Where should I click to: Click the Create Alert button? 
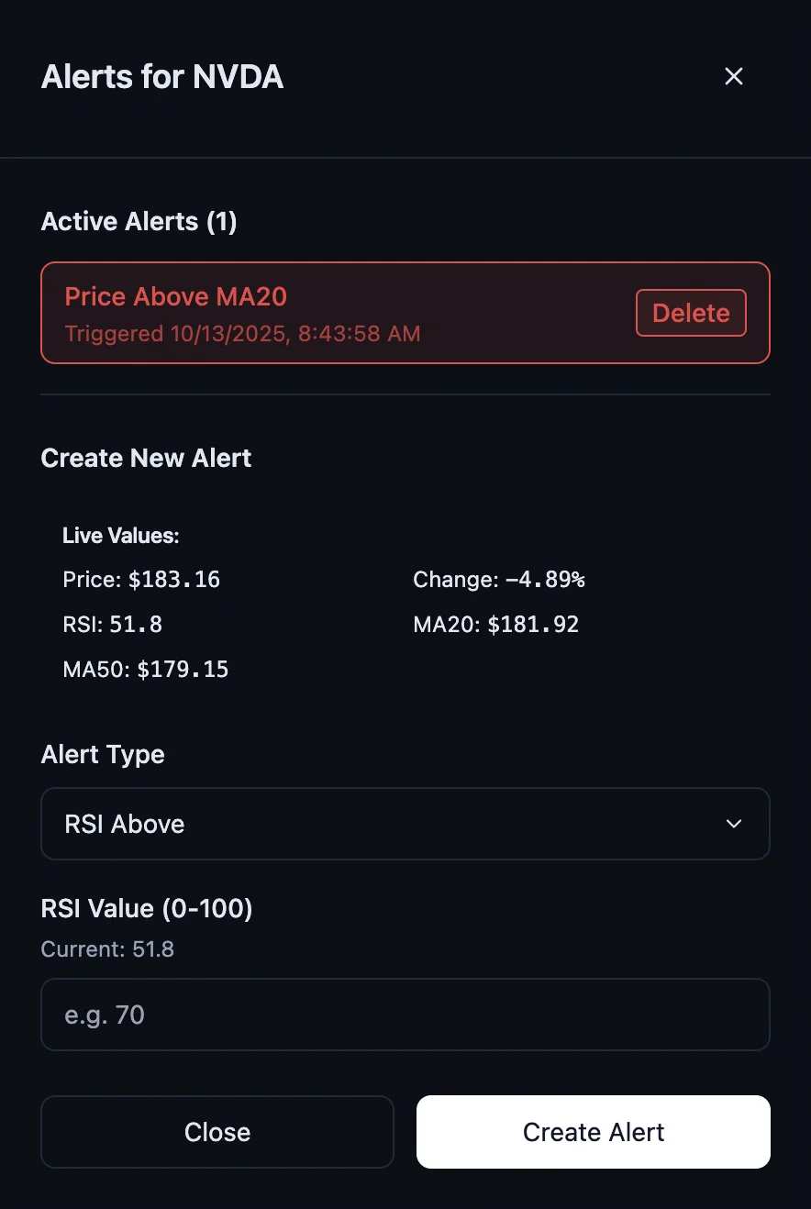pos(593,1132)
